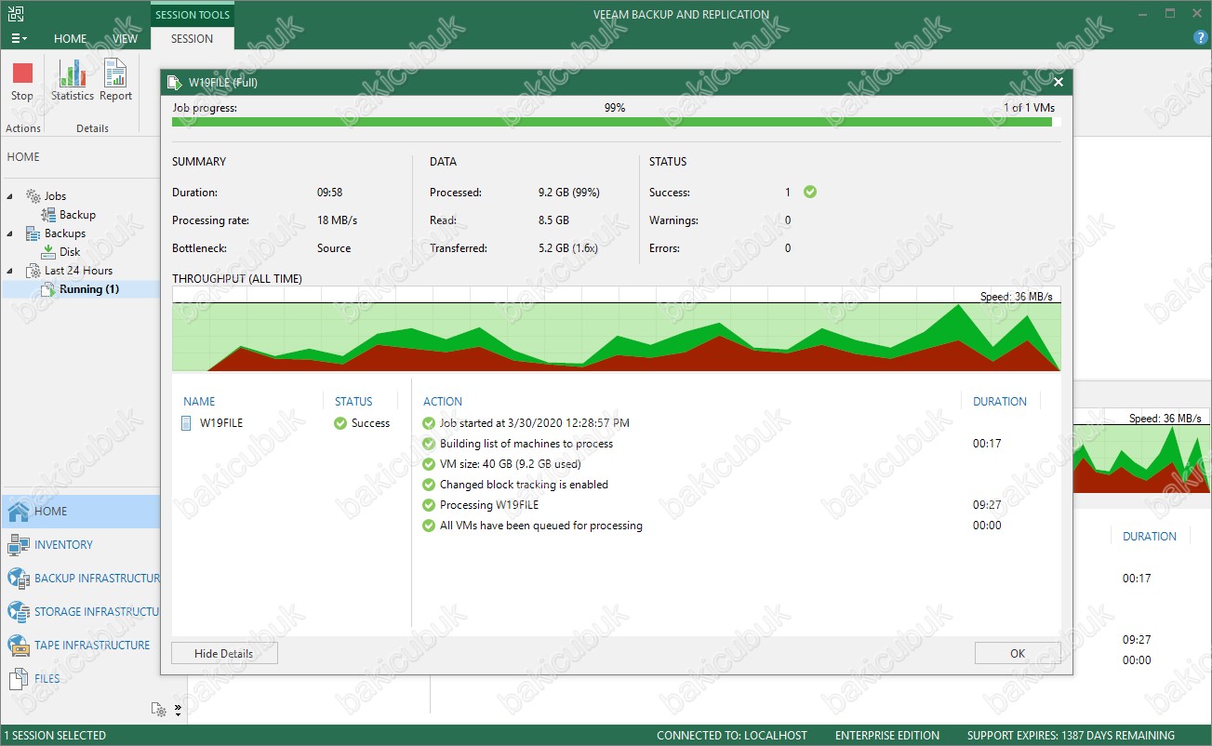
Task: Click the throughput graph area
Action: click(x=617, y=329)
